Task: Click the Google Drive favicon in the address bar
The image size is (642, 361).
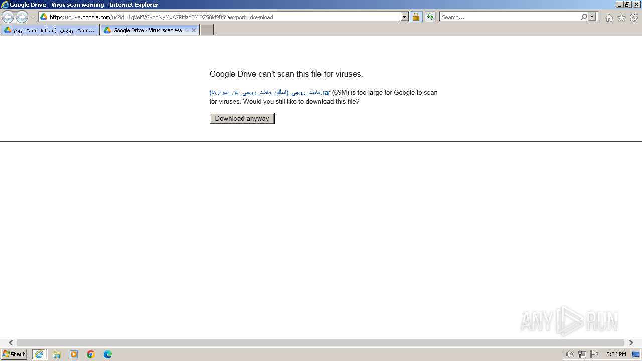Action: 44,17
